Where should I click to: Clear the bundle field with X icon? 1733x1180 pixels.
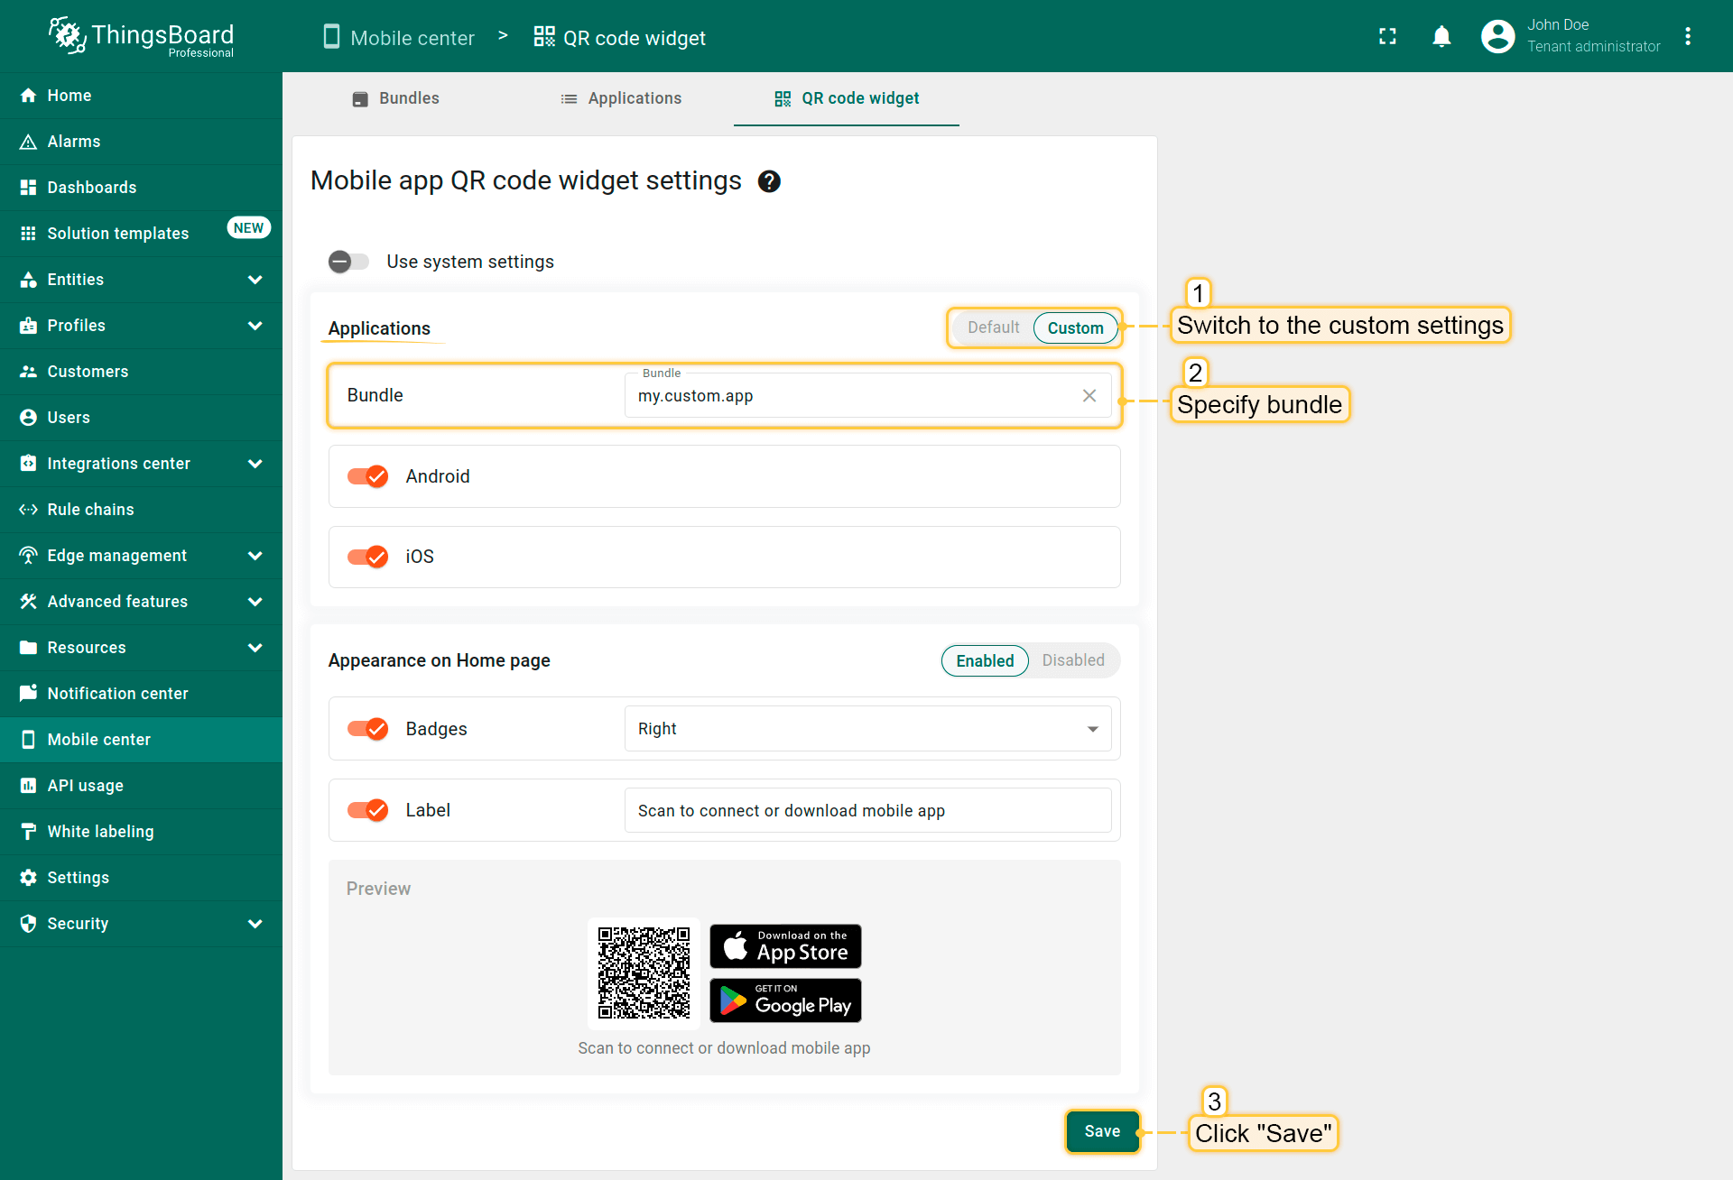point(1089,396)
